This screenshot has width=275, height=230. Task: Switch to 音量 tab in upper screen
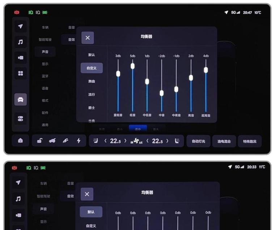coord(71,27)
